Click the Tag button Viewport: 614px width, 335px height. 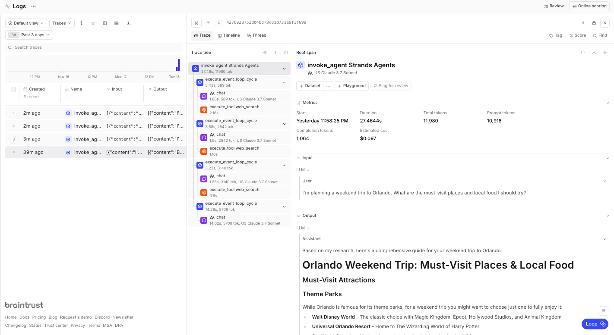pos(556,35)
